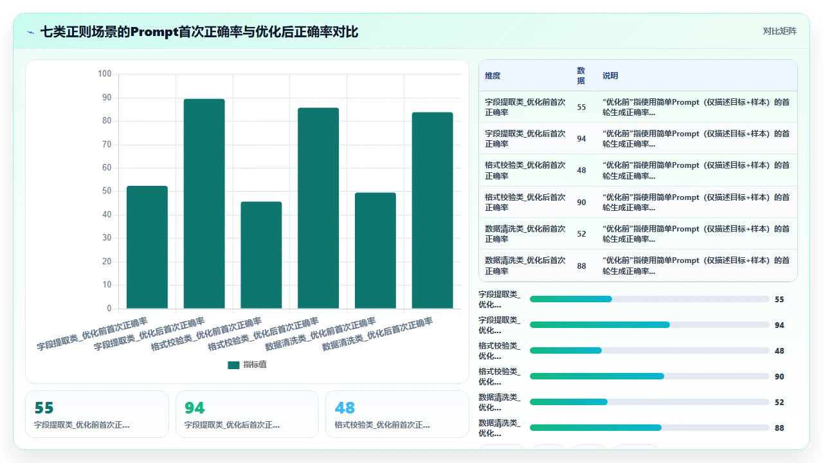
Task: Click x-axis label 字段提取类_优化前首次正确率
Action: tap(92, 333)
